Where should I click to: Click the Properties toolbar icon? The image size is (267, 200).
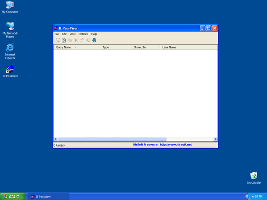point(82,40)
